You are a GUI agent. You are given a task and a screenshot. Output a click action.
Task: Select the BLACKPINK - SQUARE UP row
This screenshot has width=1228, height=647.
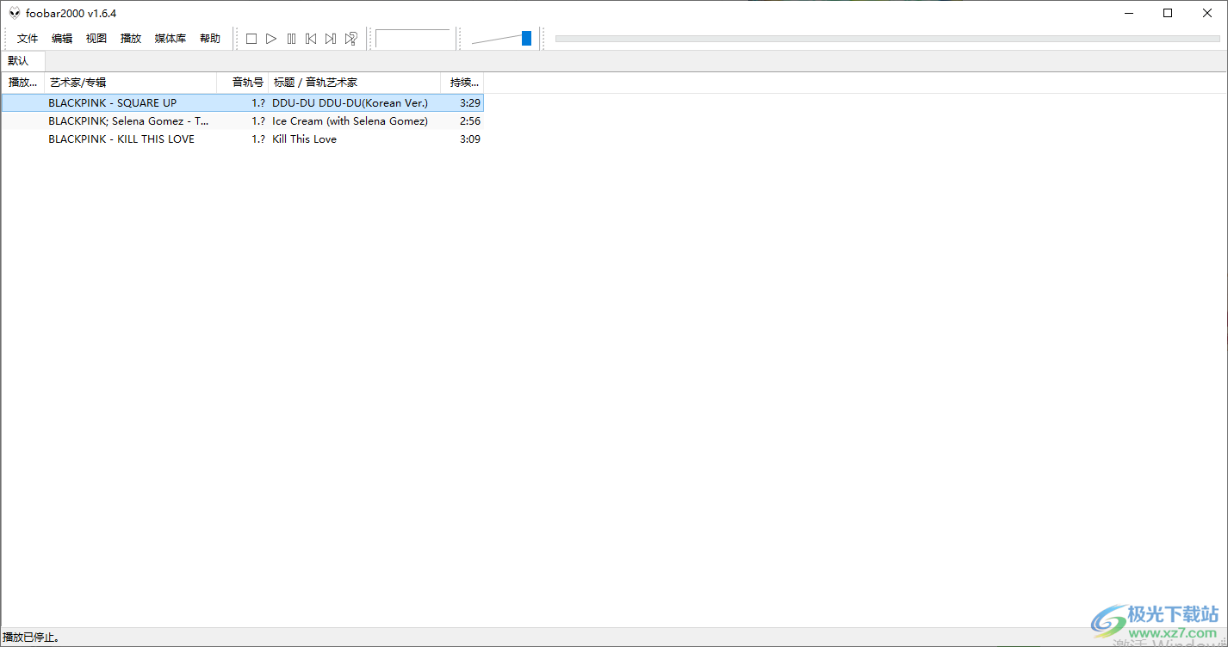pyautogui.click(x=242, y=103)
